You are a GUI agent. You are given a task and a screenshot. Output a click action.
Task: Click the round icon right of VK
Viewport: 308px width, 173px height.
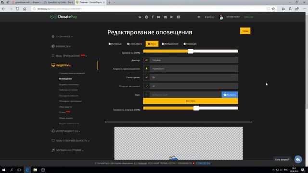pos(146,17)
